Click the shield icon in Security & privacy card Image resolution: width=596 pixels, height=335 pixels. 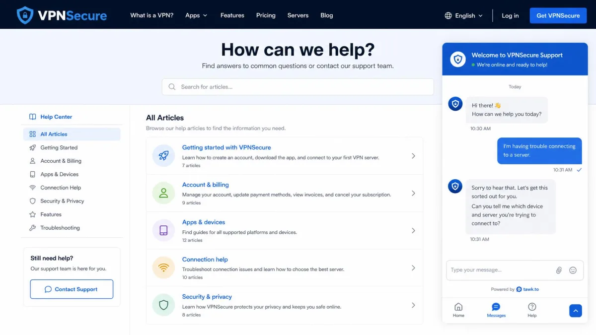tap(163, 305)
